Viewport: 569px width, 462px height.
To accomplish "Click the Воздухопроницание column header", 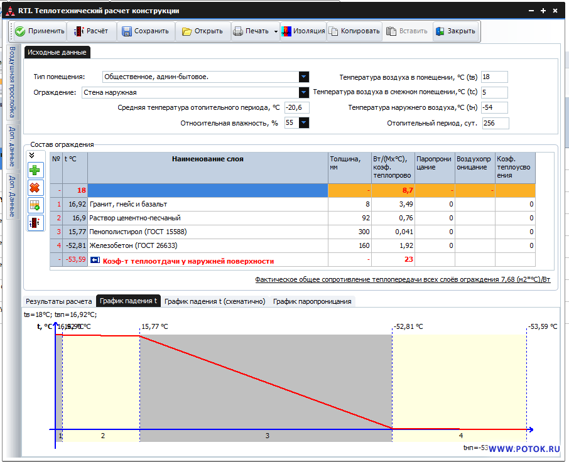I will point(475,168).
